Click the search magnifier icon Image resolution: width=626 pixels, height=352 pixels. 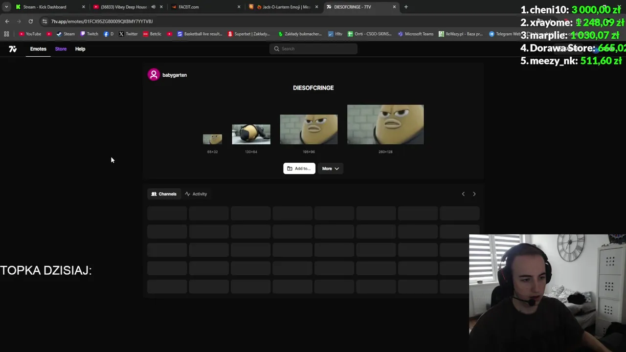276,48
